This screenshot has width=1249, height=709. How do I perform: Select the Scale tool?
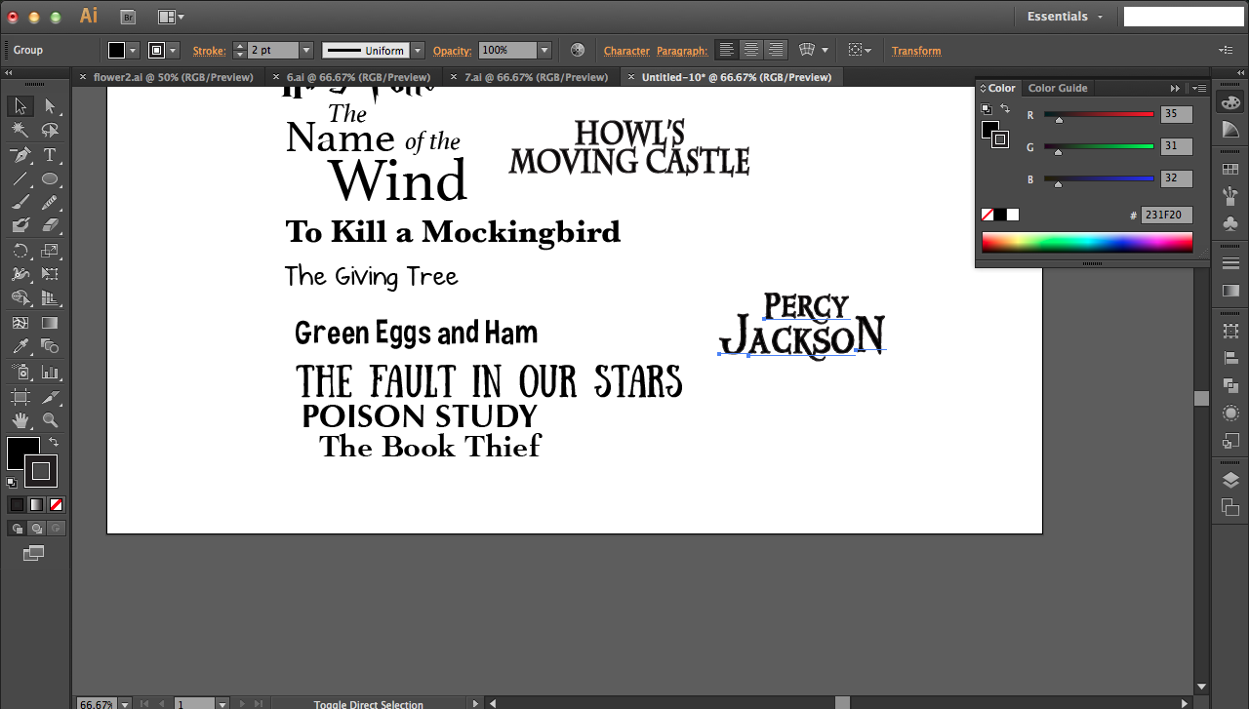(x=50, y=251)
